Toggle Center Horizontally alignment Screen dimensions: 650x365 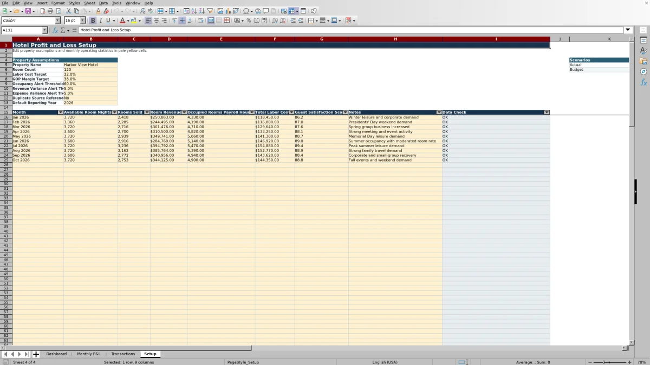pyautogui.click(x=156, y=21)
